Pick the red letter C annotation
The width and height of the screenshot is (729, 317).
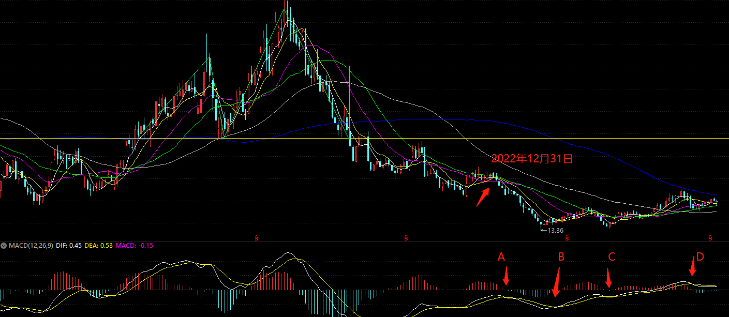(x=612, y=257)
